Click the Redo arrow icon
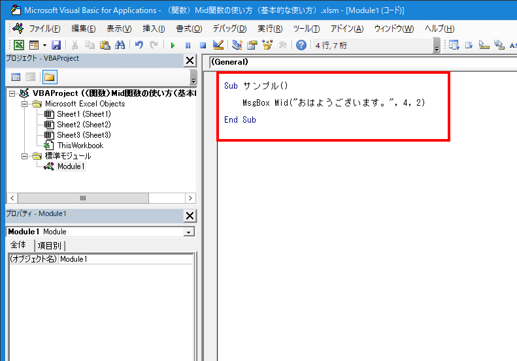517x361 pixels. [154, 45]
